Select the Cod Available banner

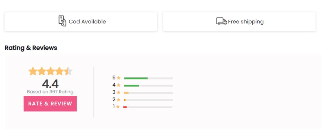(81, 22)
